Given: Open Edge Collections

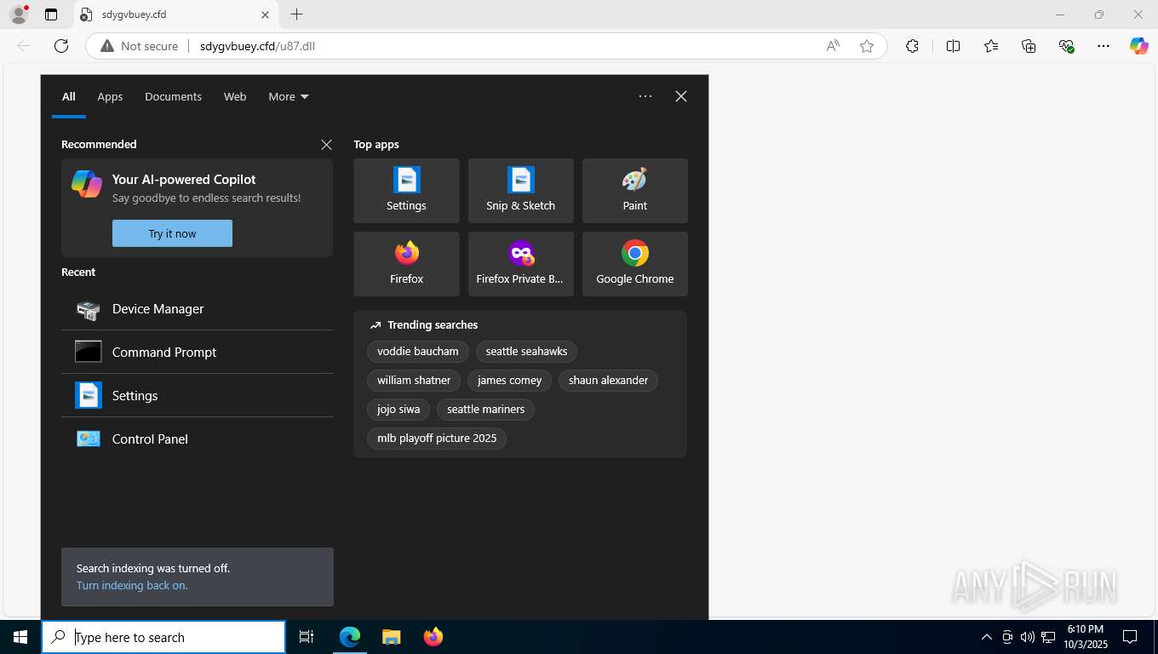Looking at the screenshot, I should tap(1029, 46).
